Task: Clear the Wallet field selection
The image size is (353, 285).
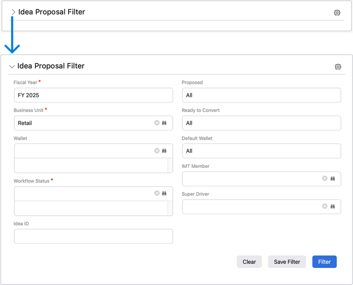Action: [x=157, y=151]
